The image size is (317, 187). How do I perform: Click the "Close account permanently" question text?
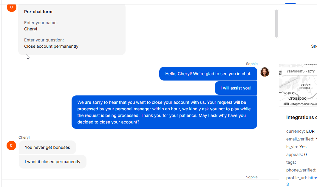click(51, 46)
